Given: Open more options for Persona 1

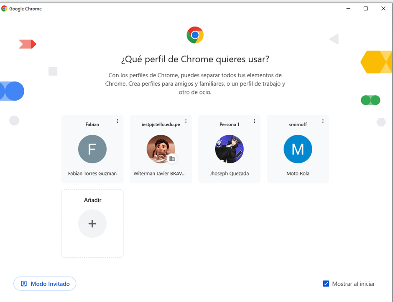Looking at the screenshot, I should (255, 121).
